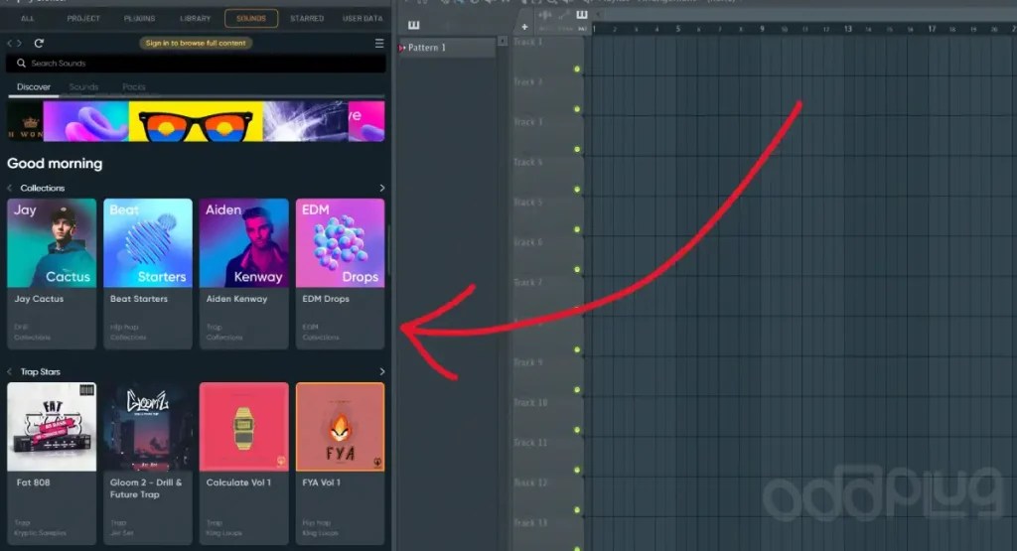Image resolution: width=1017 pixels, height=551 pixels.
Task: Mute Track 5 via its green light
Action: coord(577,230)
